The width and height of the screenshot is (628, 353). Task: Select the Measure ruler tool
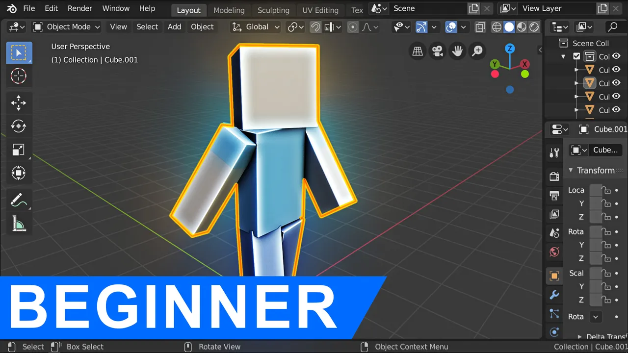coord(19,224)
